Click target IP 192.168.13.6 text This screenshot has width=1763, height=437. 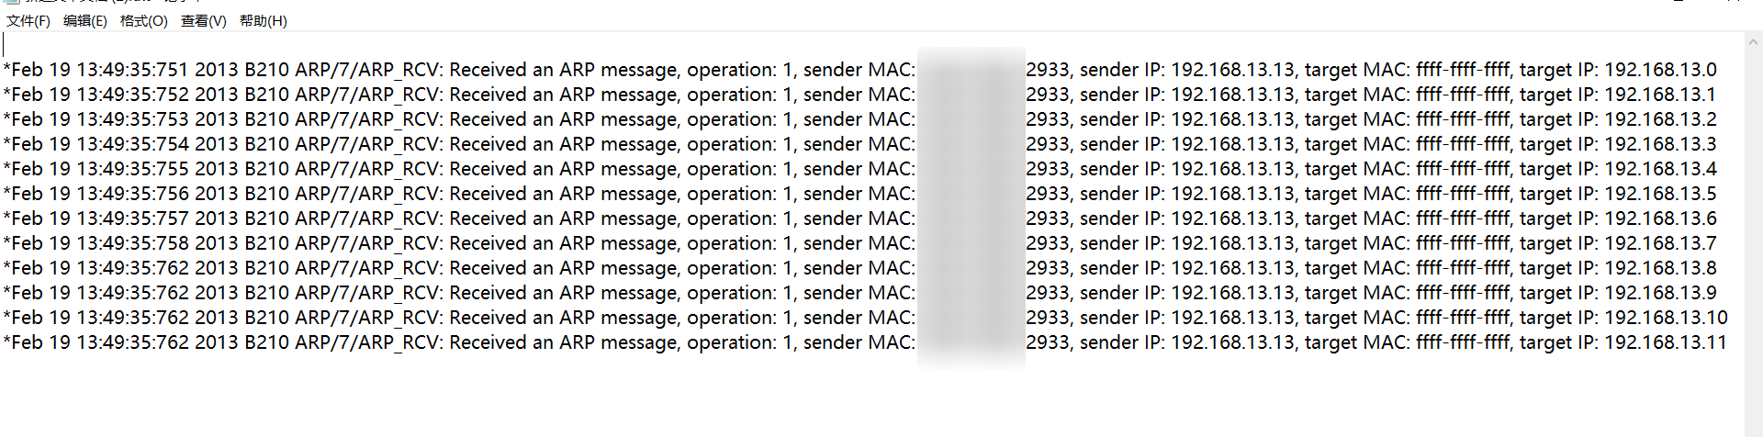click(x=1659, y=218)
